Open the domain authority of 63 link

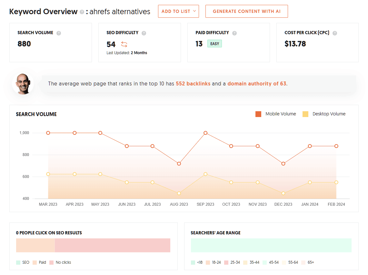pos(257,84)
